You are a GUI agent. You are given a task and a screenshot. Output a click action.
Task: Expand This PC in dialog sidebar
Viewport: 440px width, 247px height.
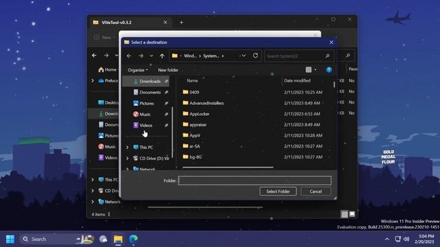click(127, 148)
